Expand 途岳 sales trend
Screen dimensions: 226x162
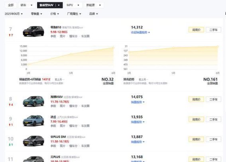pyautogui.click(x=138, y=122)
